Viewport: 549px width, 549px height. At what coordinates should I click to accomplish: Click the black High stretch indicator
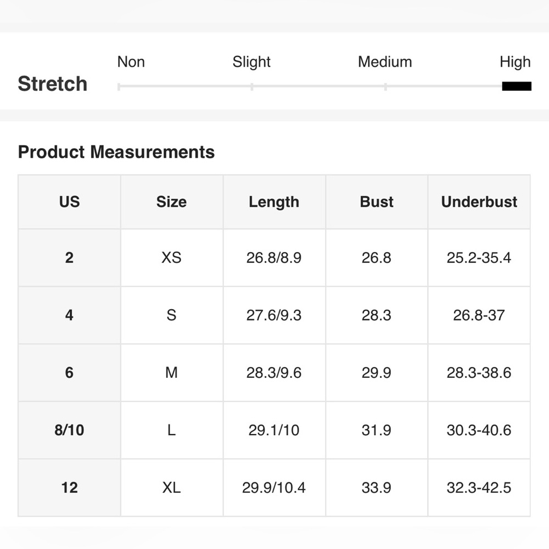click(x=517, y=86)
